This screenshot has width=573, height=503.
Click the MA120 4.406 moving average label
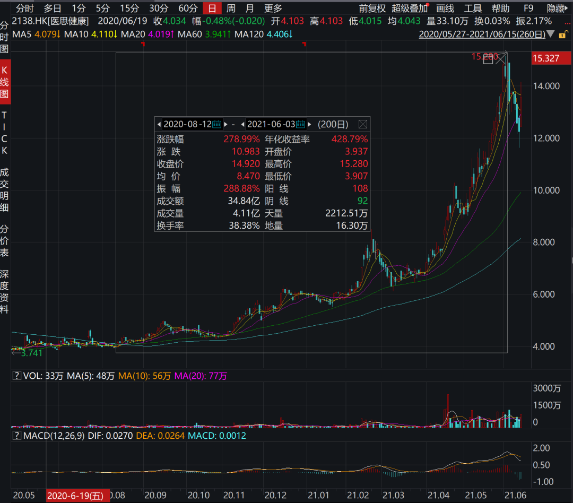click(264, 34)
